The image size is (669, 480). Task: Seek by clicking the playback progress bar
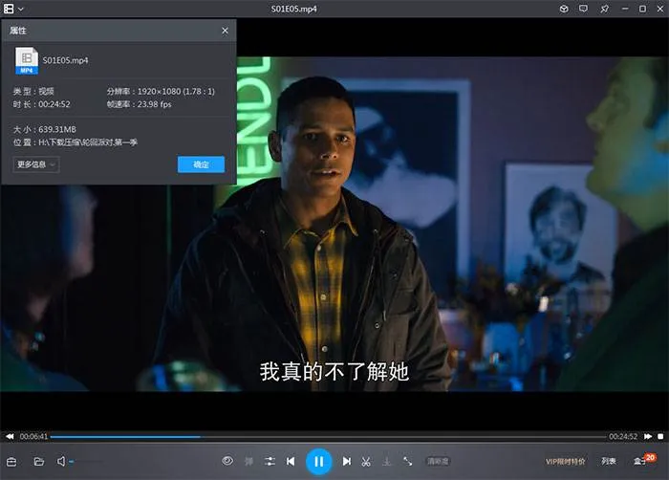point(328,437)
